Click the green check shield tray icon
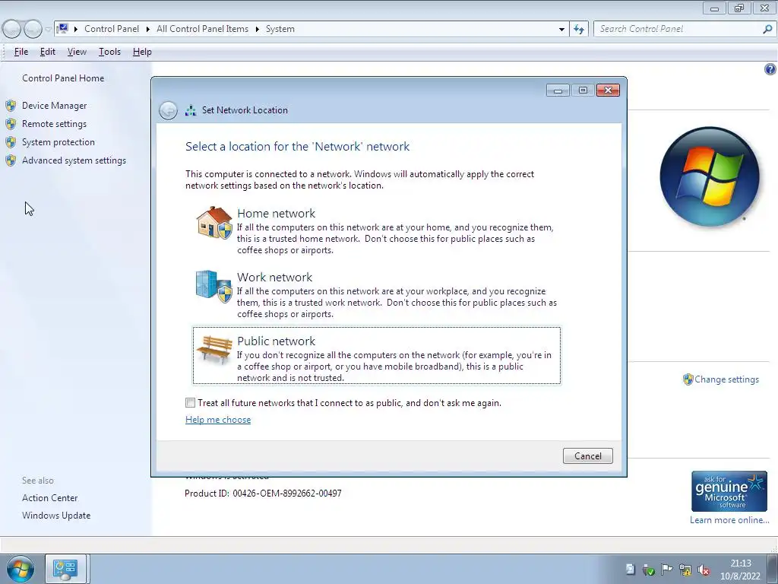 648,570
